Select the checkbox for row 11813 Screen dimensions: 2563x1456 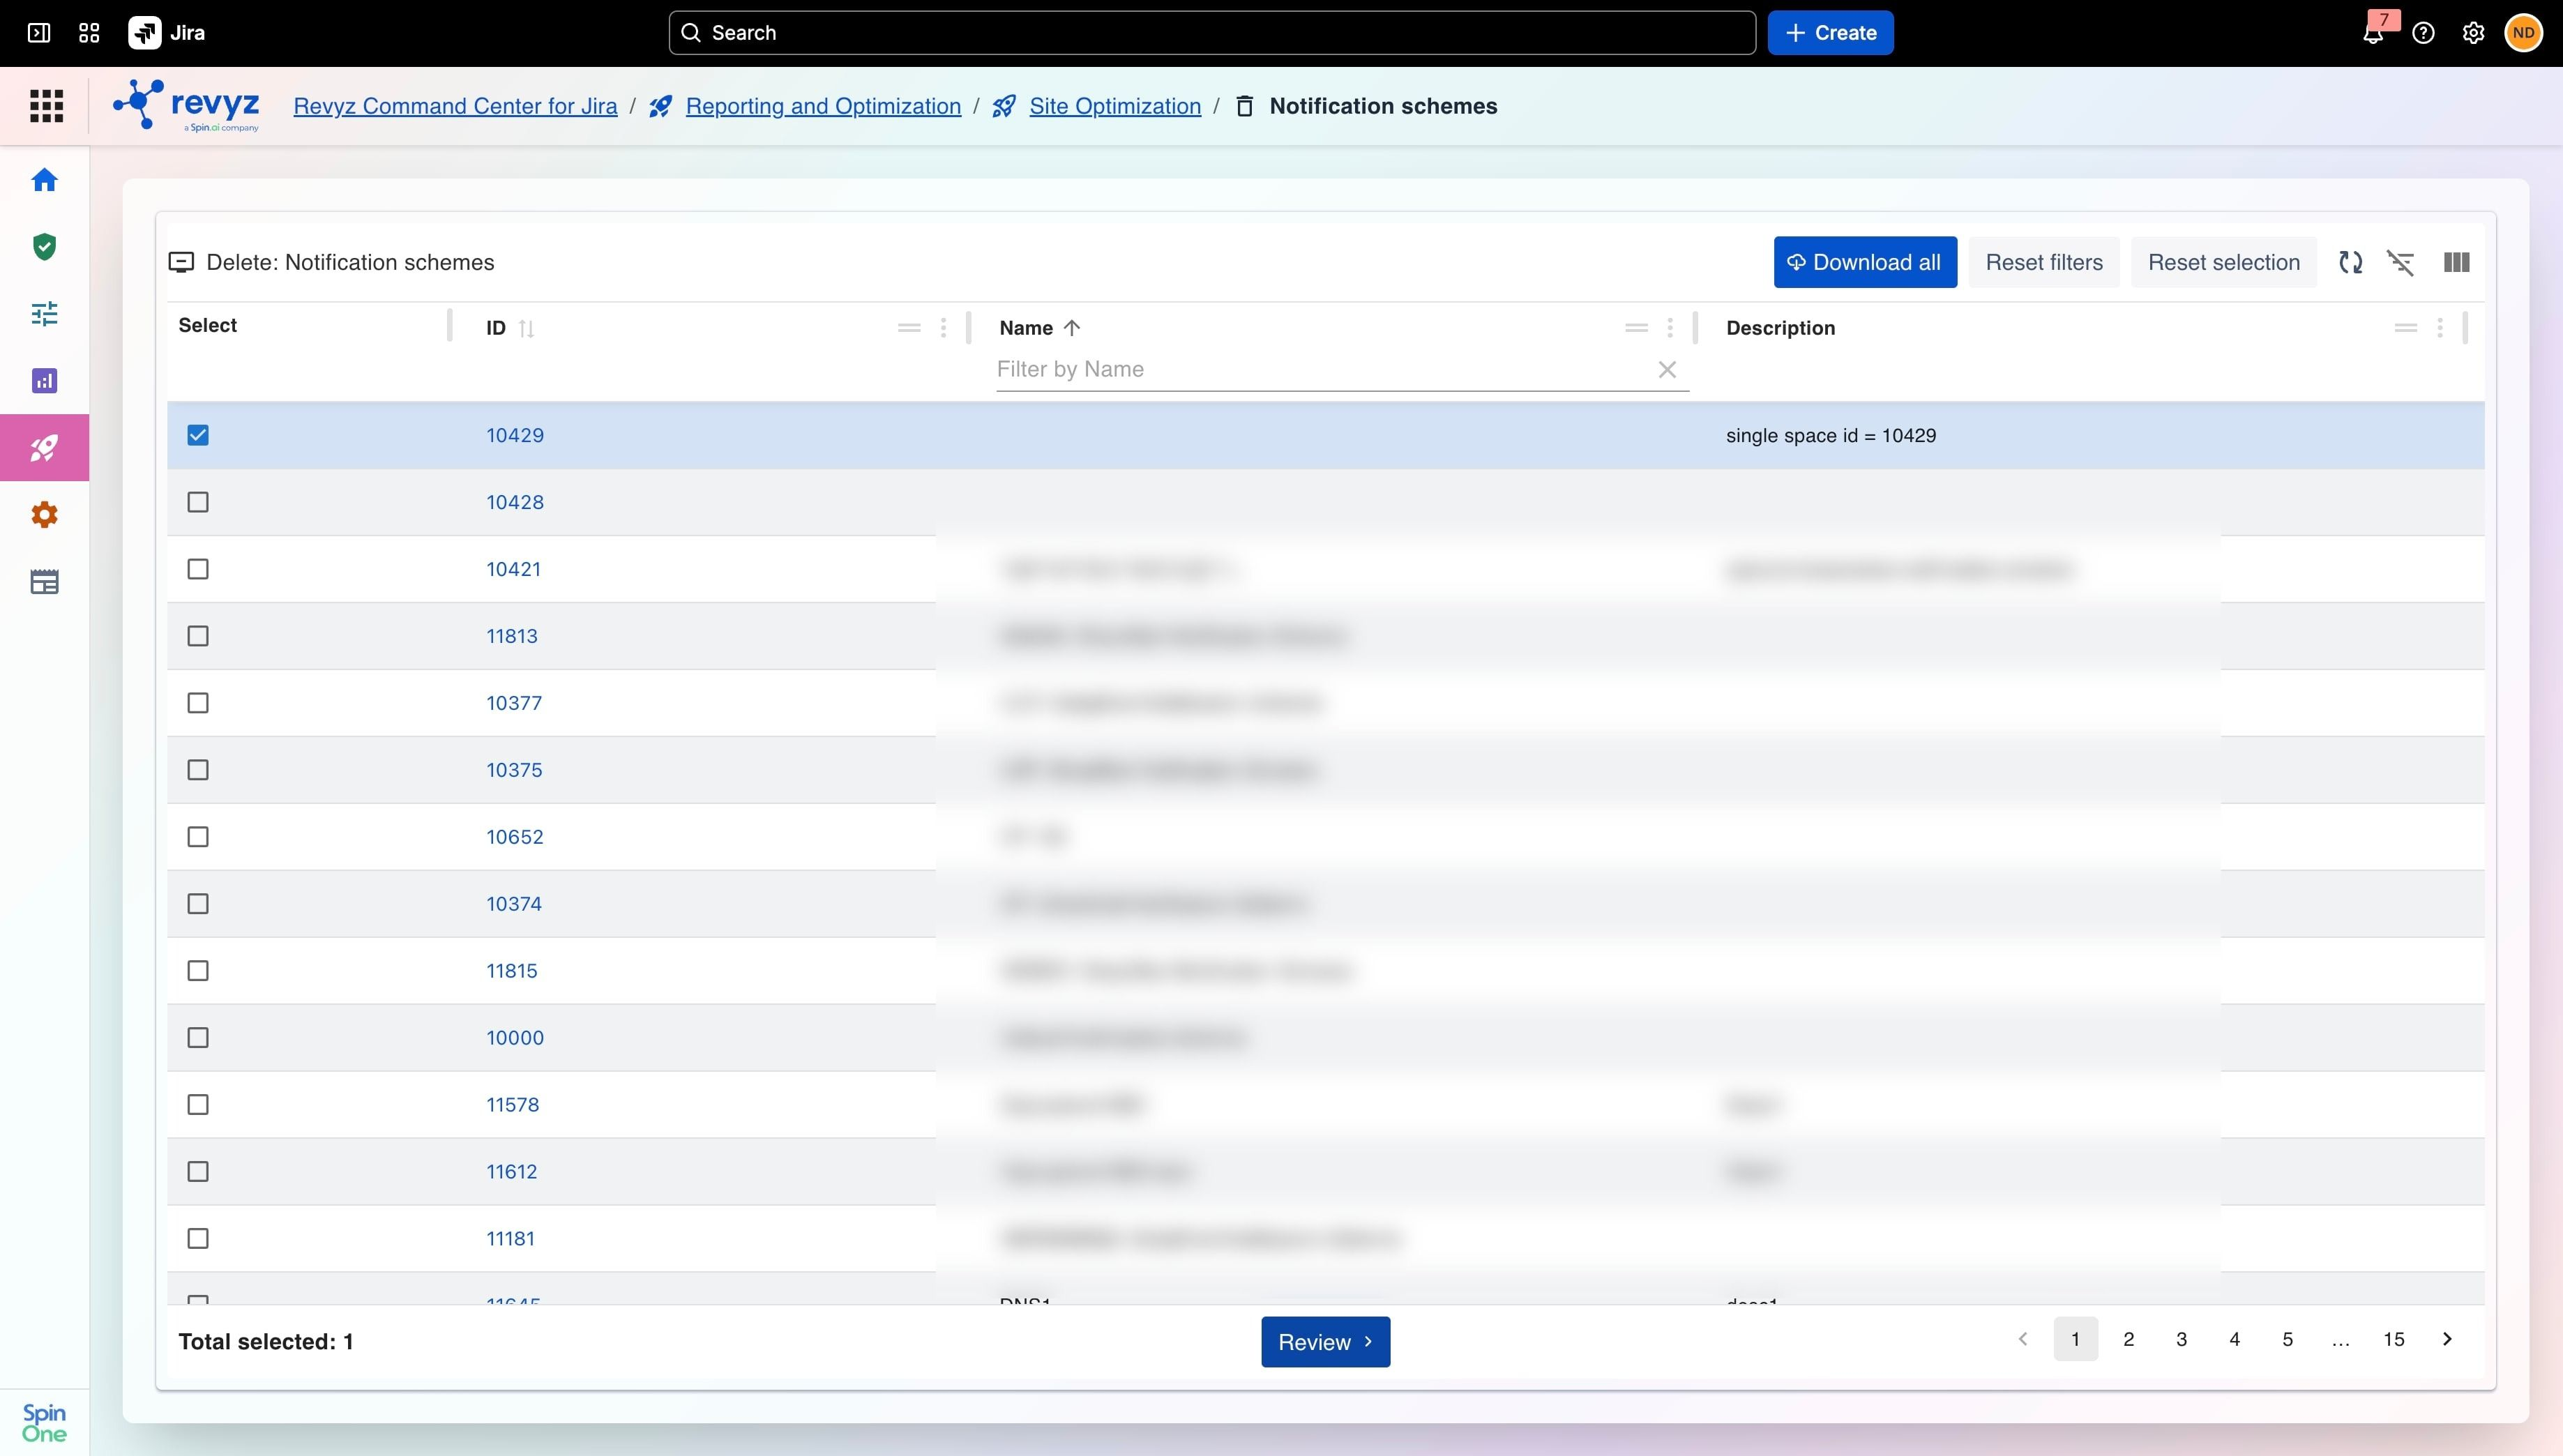(x=198, y=636)
